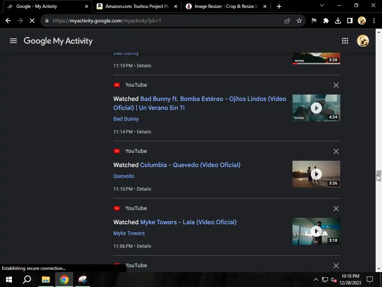Screen dimensions: 382x287
Task: Open the Google apps grid
Action: click(x=345, y=41)
